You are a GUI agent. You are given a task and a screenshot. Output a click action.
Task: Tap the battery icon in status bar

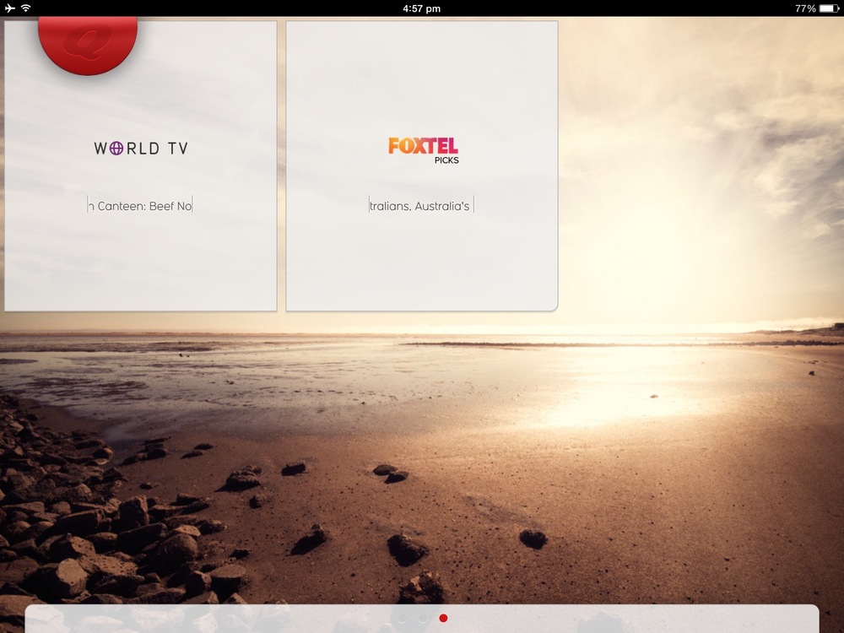pyautogui.click(x=829, y=8)
